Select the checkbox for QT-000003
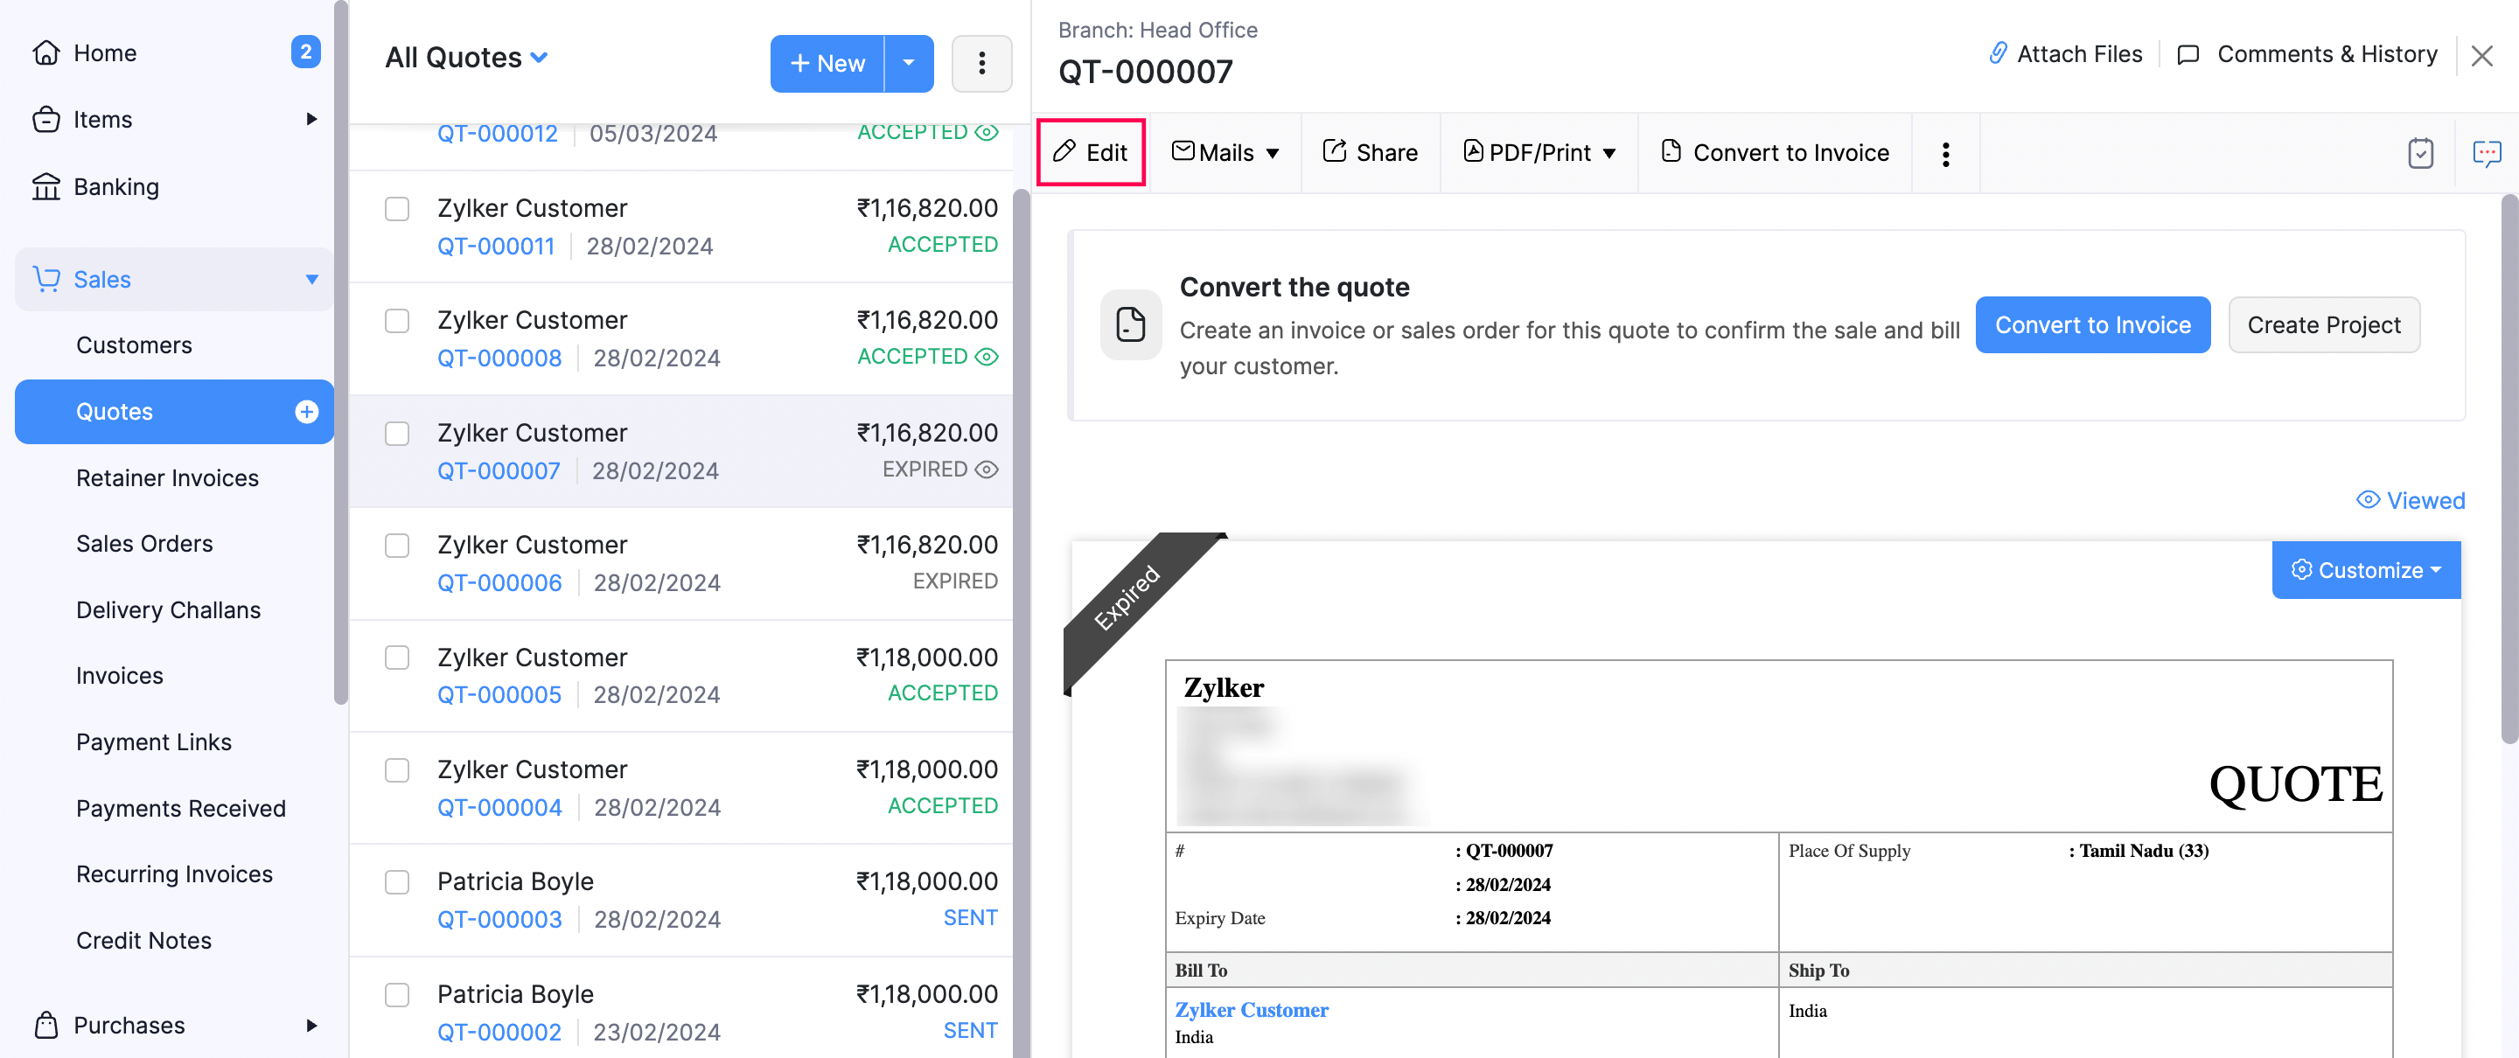The width and height of the screenshot is (2519, 1058). pos(397,882)
